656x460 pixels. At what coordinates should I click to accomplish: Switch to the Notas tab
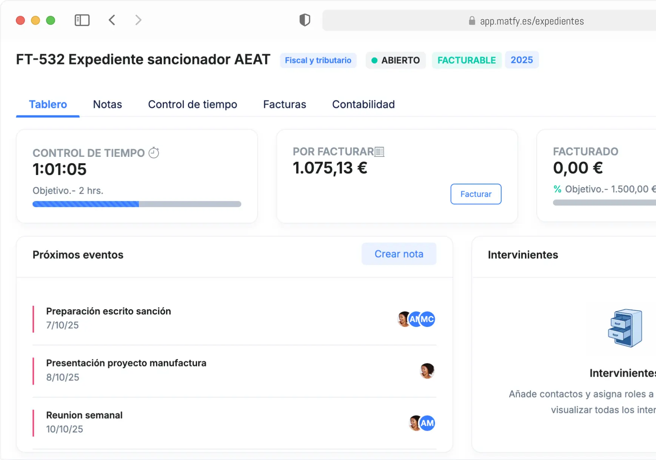point(107,104)
